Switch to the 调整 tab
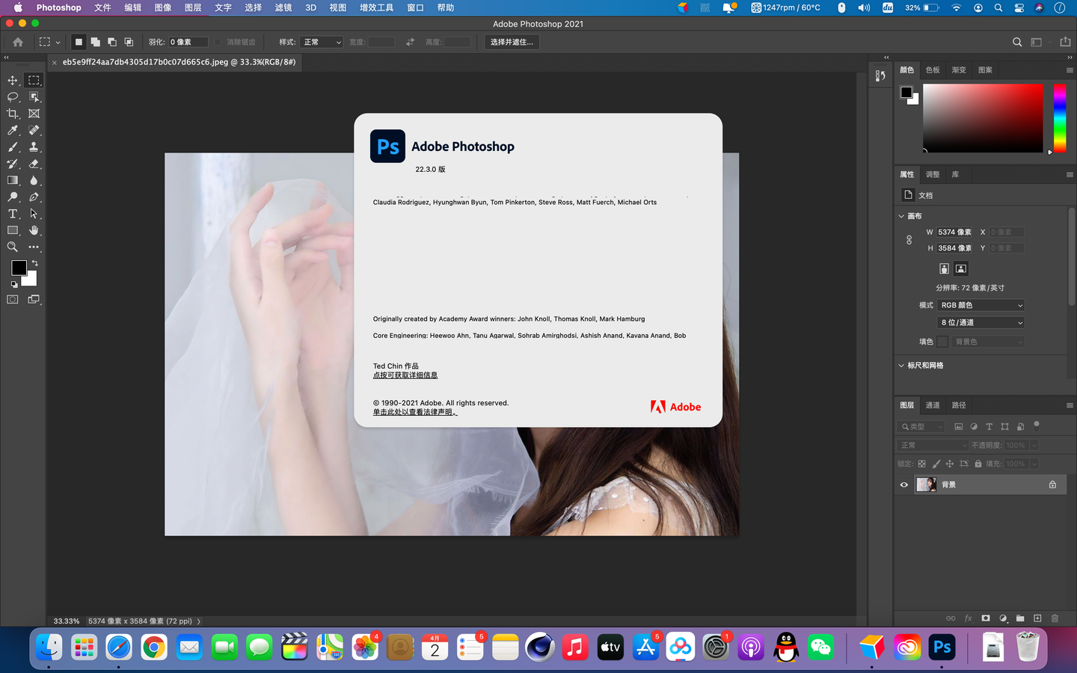The width and height of the screenshot is (1077, 673). coord(933,174)
